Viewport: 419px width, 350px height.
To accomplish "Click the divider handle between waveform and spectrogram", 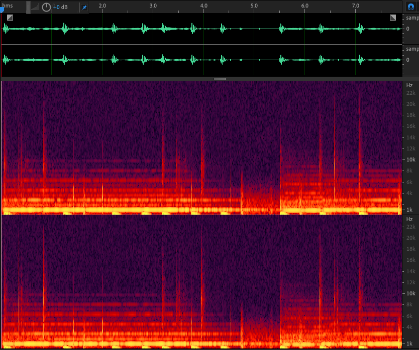I will [220, 79].
